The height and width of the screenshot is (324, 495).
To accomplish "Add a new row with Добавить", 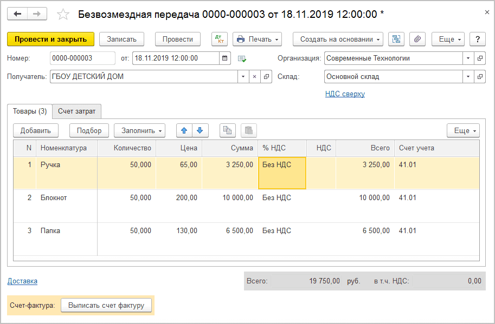I will [36, 130].
